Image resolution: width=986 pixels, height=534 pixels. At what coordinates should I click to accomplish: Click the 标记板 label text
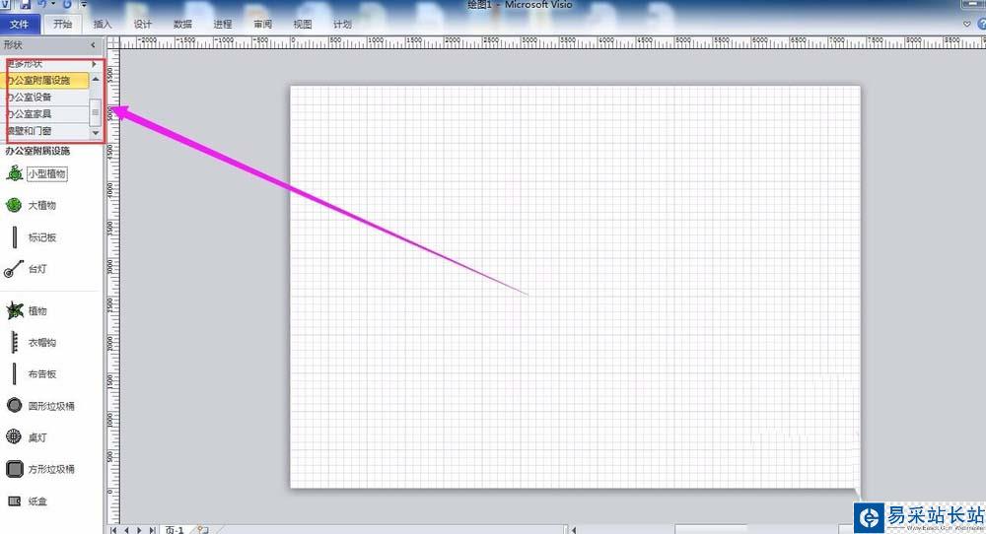click(42, 237)
